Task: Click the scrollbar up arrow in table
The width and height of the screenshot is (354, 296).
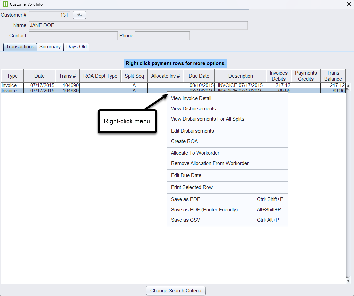Action: click(348, 86)
